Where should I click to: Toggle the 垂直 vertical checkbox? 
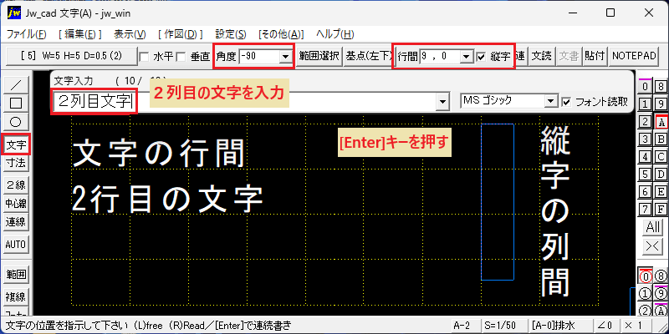pyautogui.click(x=181, y=56)
